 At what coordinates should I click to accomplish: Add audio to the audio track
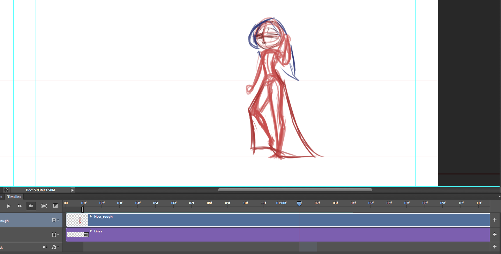(x=494, y=247)
